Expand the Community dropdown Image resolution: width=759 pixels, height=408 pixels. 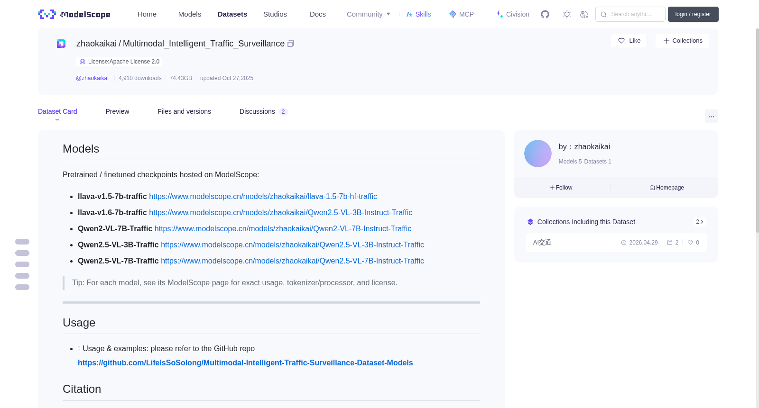coord(369,14)
